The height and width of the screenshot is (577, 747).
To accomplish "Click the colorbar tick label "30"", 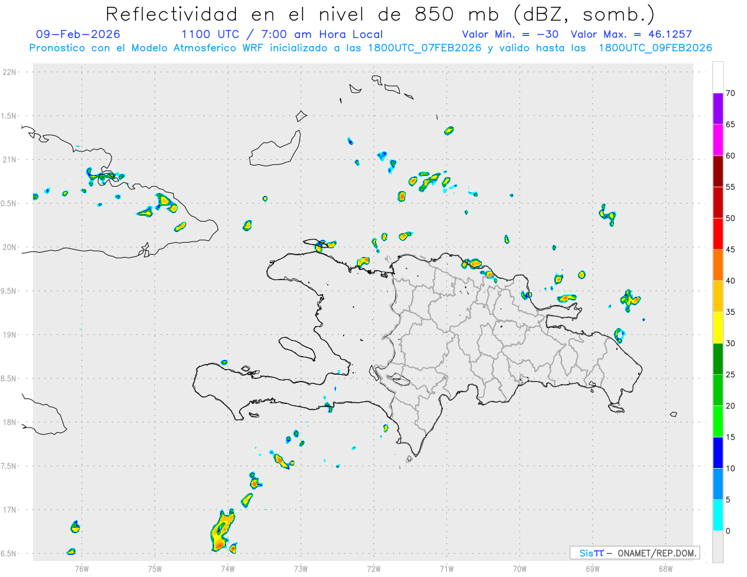I will (x=731, y=344).
